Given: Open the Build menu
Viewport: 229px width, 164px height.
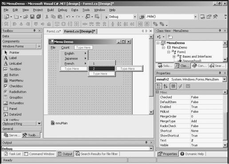Looking at the screenshot, I should tap(51, 10).
